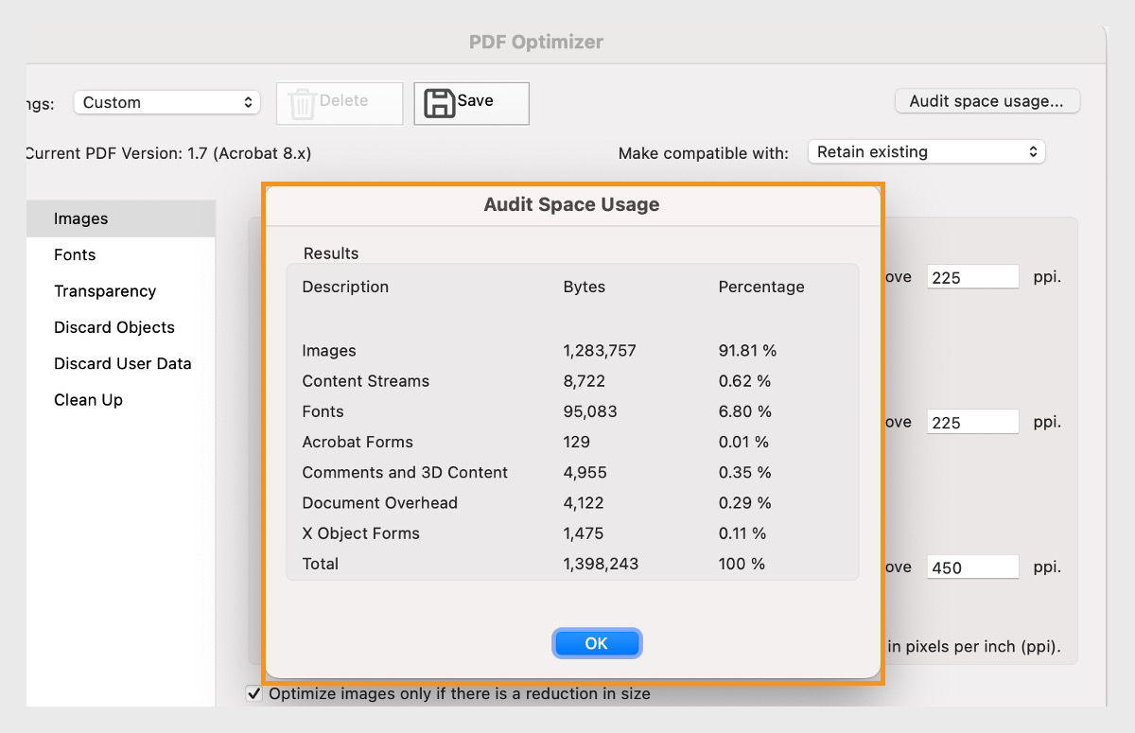Open Discard User Data settings
The image size is (1135, 733).
[x=122, y=363]
